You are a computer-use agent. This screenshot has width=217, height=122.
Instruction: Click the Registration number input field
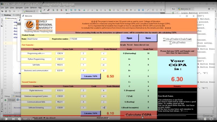click(81, 39)
